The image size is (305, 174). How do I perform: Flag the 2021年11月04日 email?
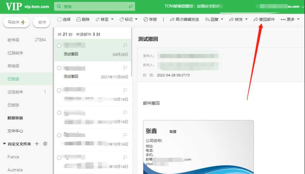point(125,68)
